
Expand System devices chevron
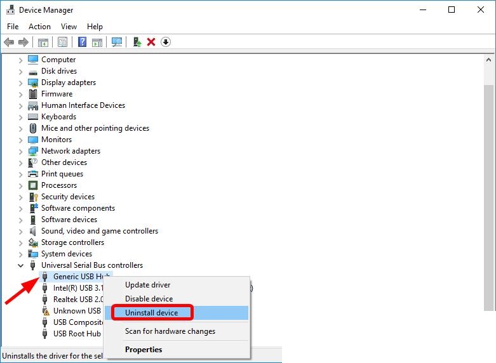[x=20, y=254]
